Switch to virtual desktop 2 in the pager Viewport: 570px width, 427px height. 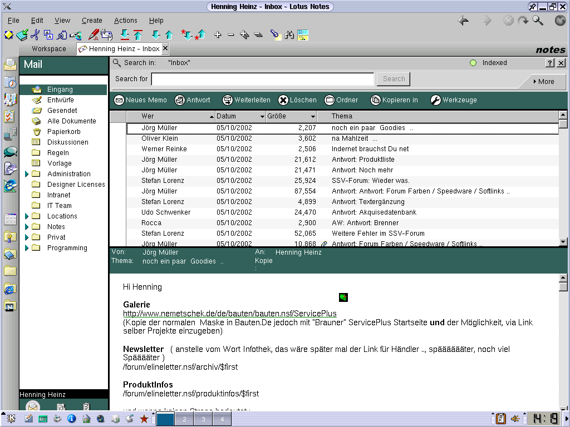click(x=184, y=419)
